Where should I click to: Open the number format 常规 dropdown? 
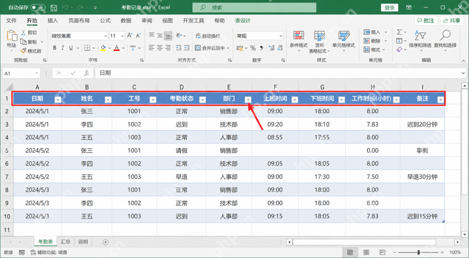281,36
